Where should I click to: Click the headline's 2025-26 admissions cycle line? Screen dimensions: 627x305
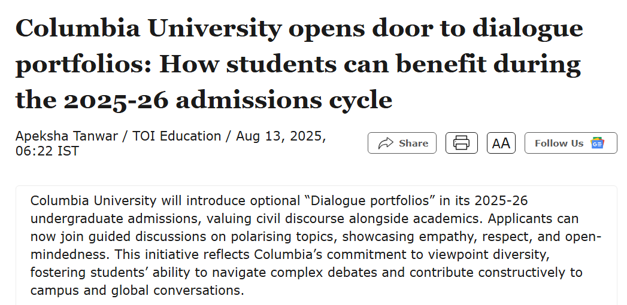pos(204,100)
